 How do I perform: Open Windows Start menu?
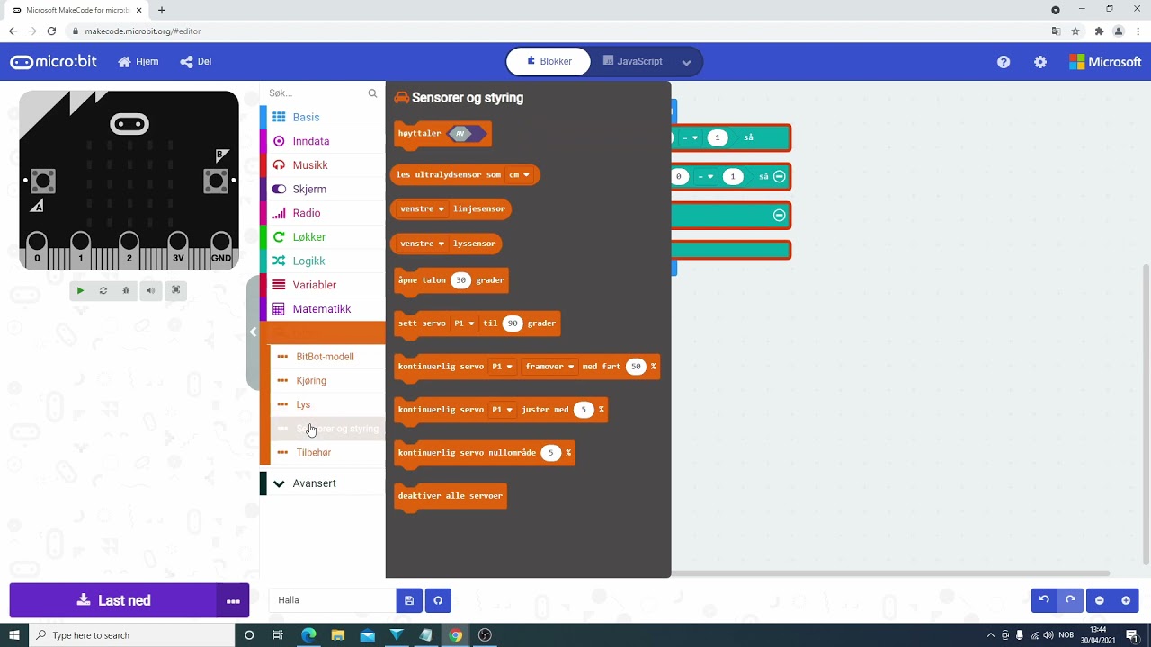pos(13,635)
